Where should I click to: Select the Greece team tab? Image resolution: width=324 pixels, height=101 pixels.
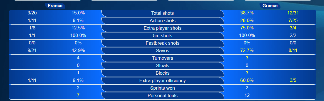coord(270,6)
